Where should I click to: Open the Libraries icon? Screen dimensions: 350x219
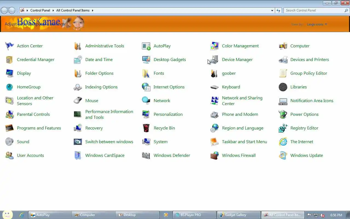283,87
